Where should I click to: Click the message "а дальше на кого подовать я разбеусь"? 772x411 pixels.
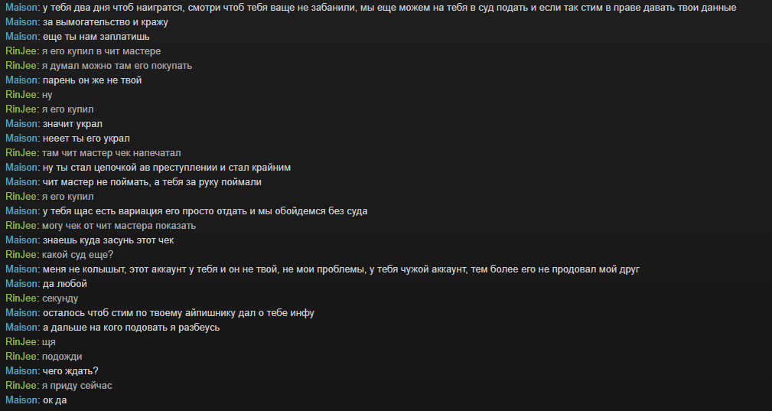[x=132, y=328]
